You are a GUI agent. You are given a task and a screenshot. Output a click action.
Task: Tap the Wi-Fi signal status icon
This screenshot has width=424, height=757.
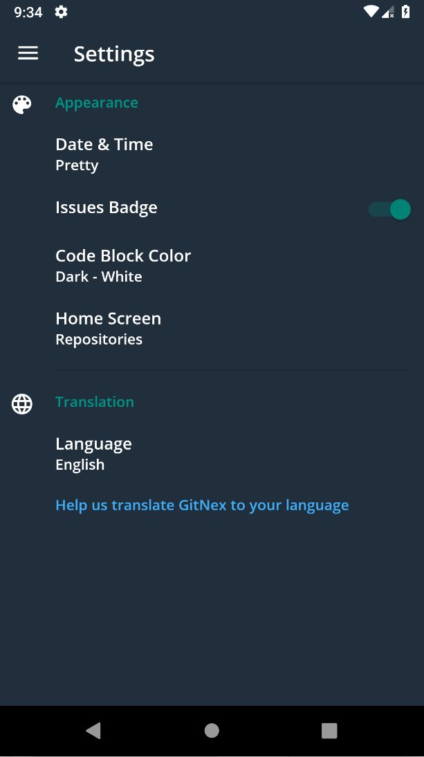[371, 11]
